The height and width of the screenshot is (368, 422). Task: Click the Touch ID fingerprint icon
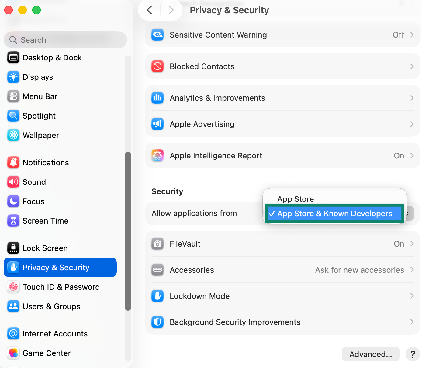point(13,287)
